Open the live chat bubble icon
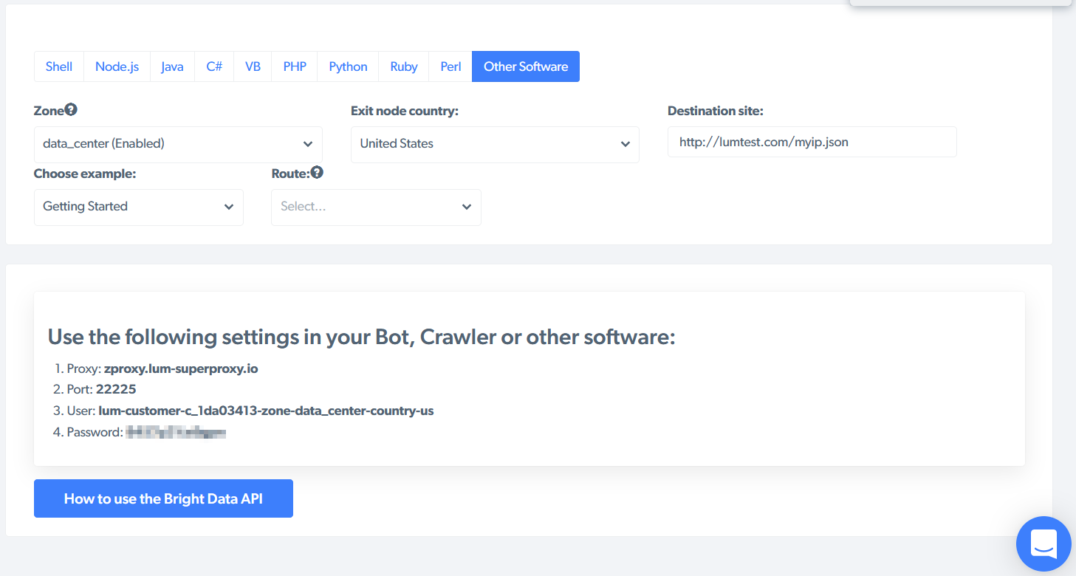1076x576 pixels. pos(1044,544)
